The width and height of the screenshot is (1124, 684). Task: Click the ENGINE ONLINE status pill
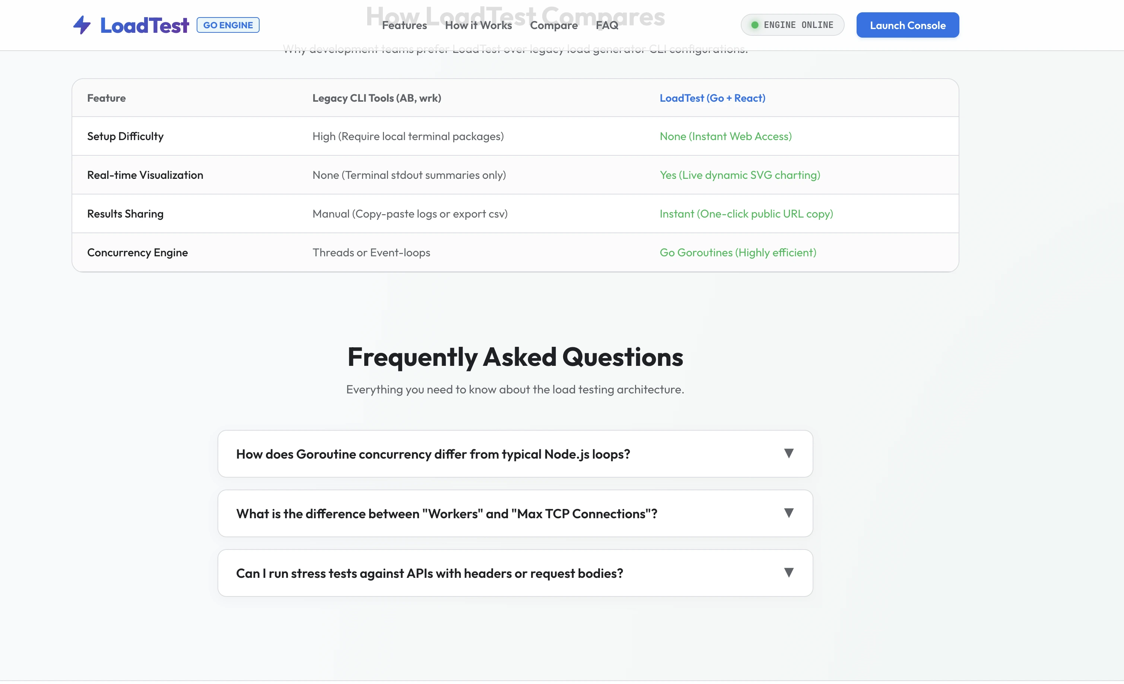click(793, 25)
